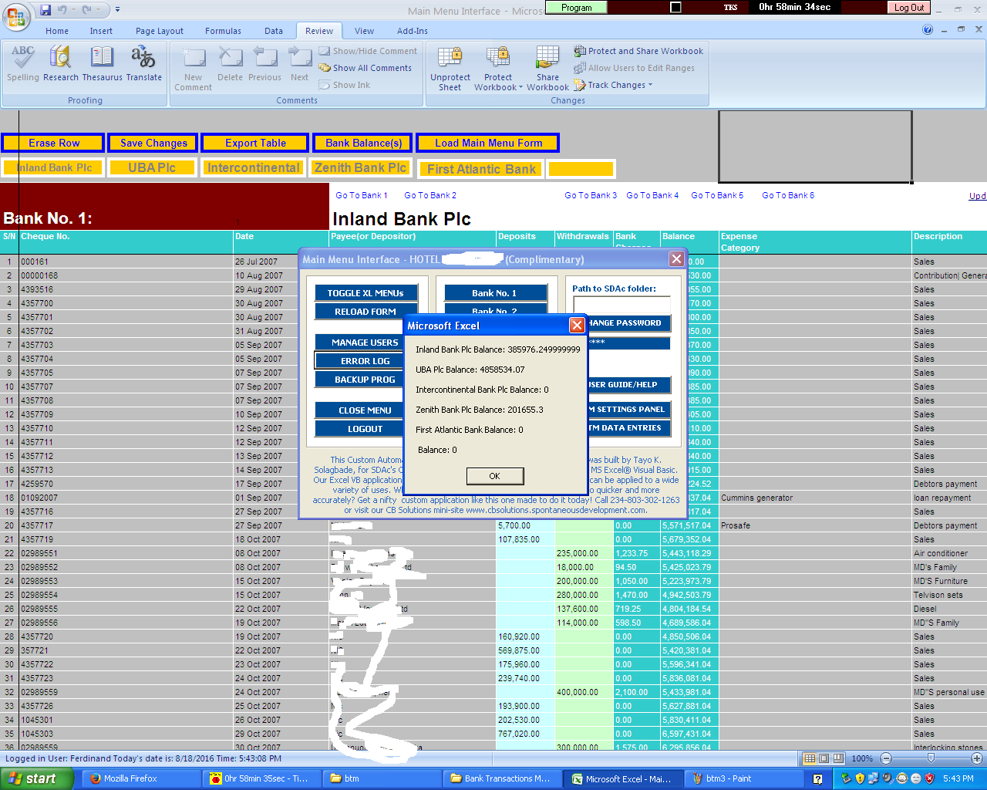This screenshot has width=987, height=790.
Task: Switch to Page Layout view in status bar
Action: click(824, 758)
